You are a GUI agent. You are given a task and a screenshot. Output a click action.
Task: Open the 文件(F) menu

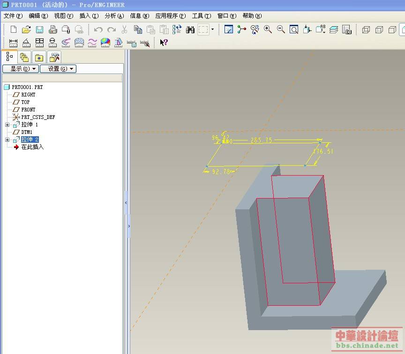click(13, 16)
